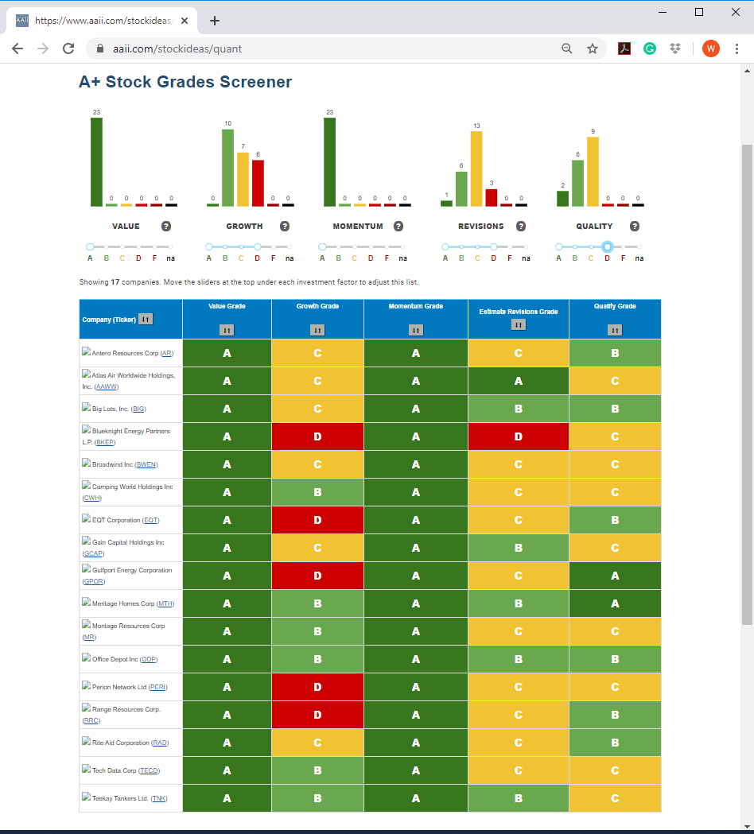Open the VALUE help question mark icon
The image size is (754, 834).
point(166,226)
